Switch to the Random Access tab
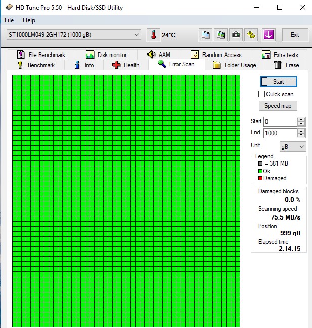The image size is (312, 328). click(216, 55)
